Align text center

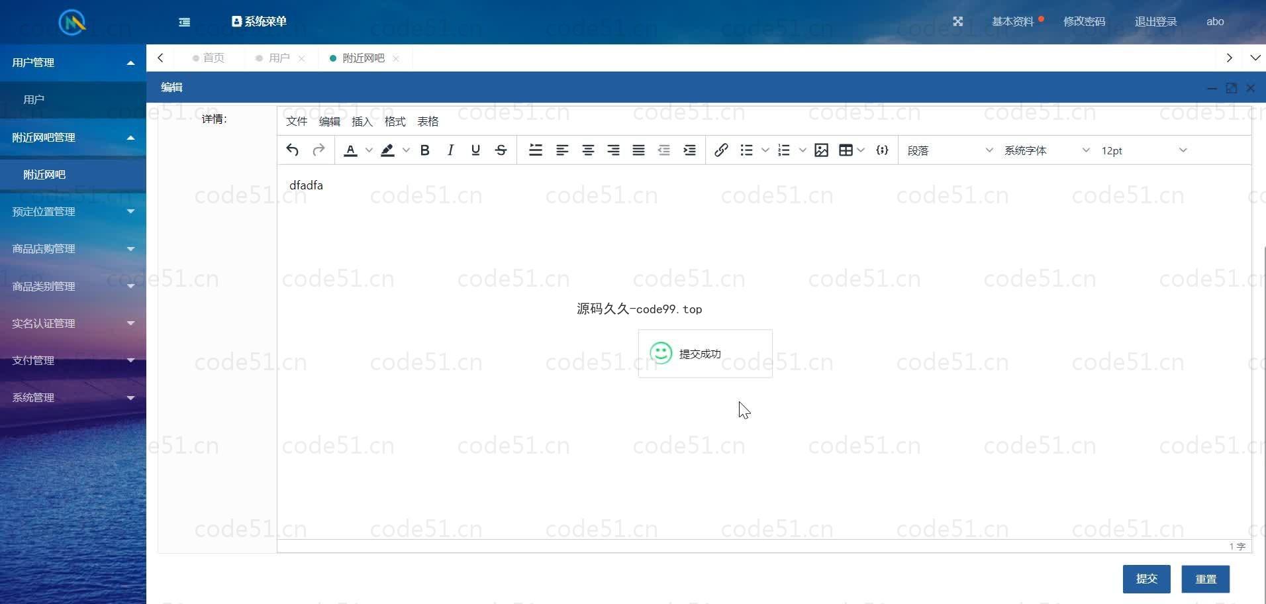pos(588,150)
